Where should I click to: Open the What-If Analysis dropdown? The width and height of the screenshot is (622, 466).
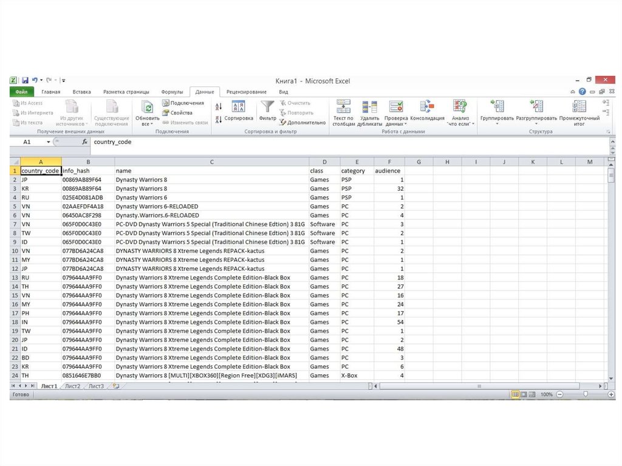(x=460, y=124)
